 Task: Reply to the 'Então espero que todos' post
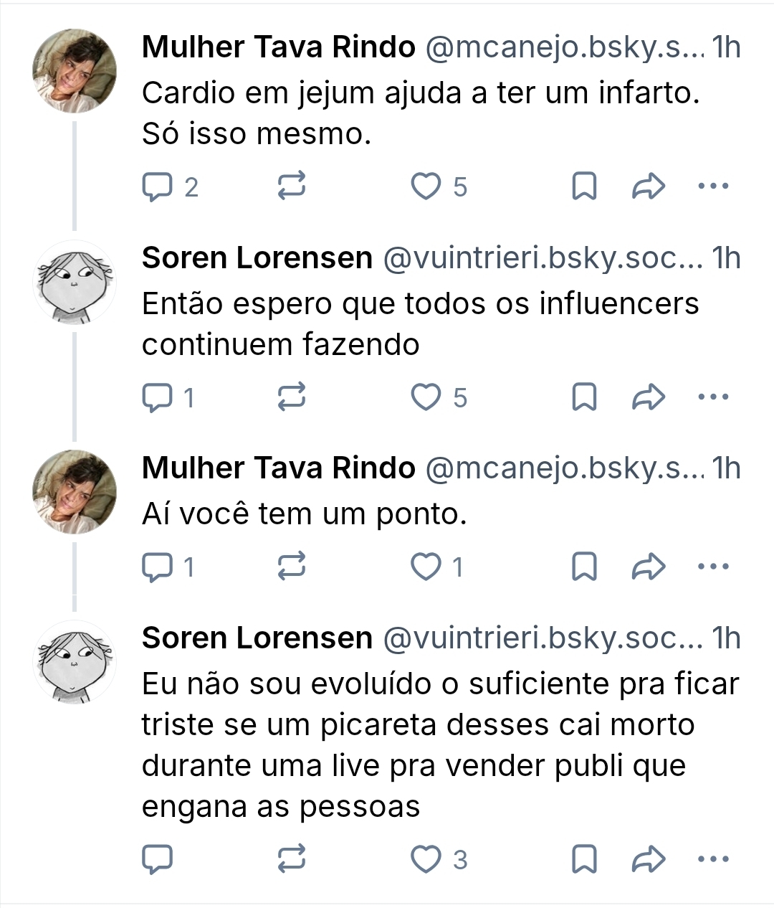pos(158,397)
